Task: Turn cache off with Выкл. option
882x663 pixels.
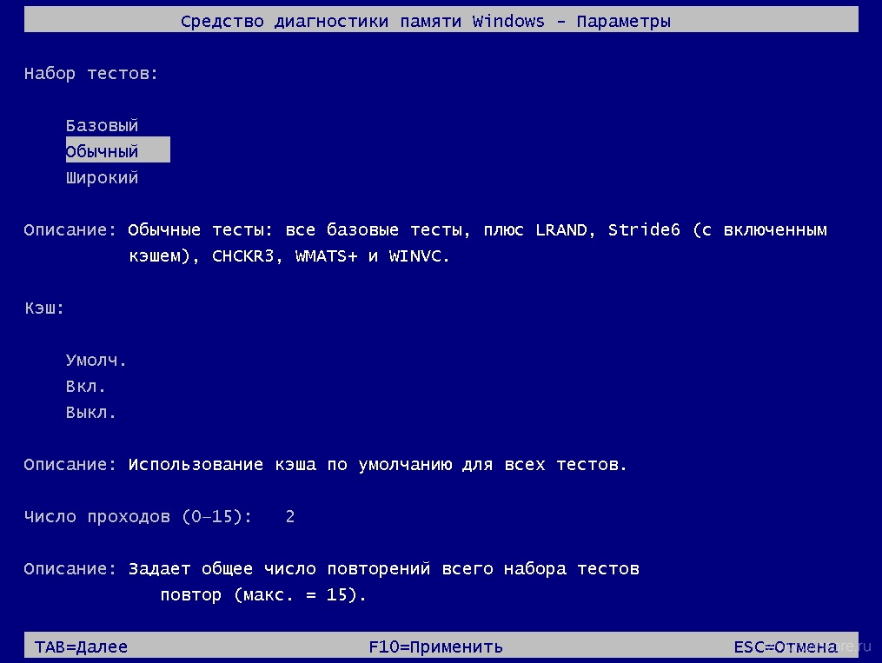Action: pos(90,412)
